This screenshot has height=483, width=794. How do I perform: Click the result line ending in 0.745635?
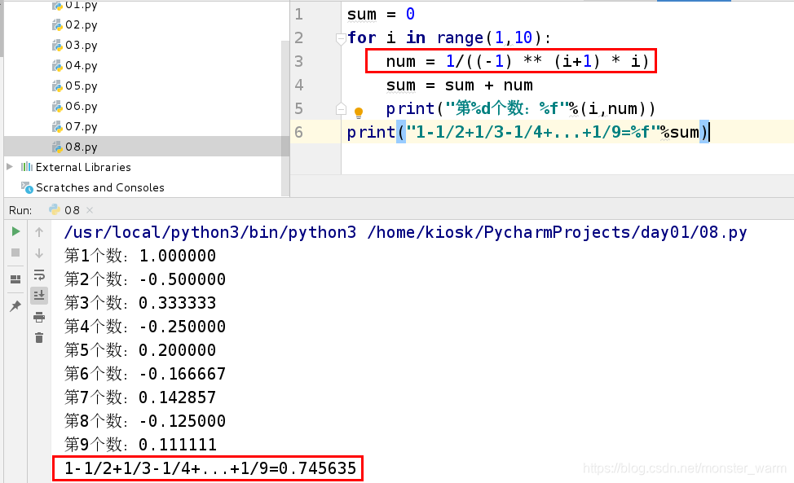click(210, 468)
